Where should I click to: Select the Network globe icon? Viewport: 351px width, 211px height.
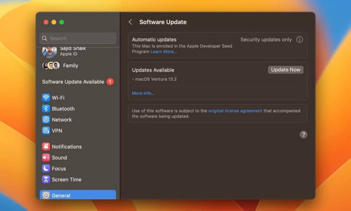point(46,120)
